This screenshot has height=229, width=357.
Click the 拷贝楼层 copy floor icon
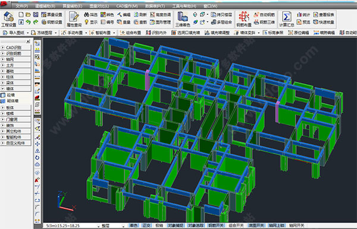[x=214, y=15]
